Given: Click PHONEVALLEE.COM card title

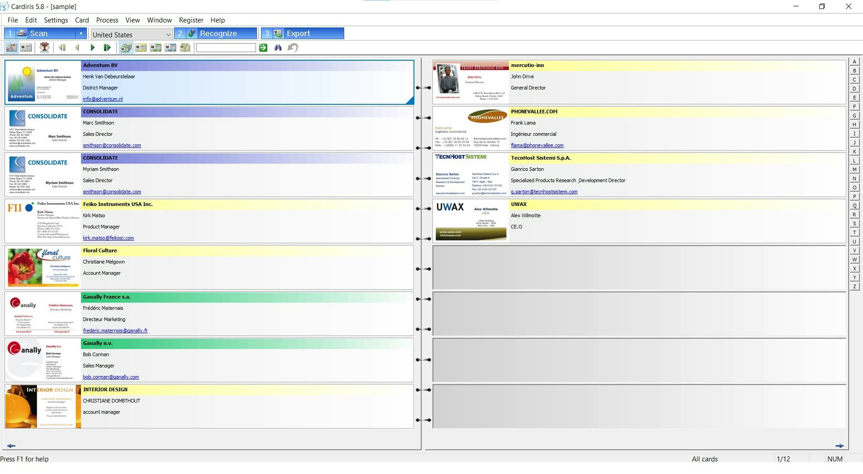Looking at the screenshot, I should click(x=534, y=112).
